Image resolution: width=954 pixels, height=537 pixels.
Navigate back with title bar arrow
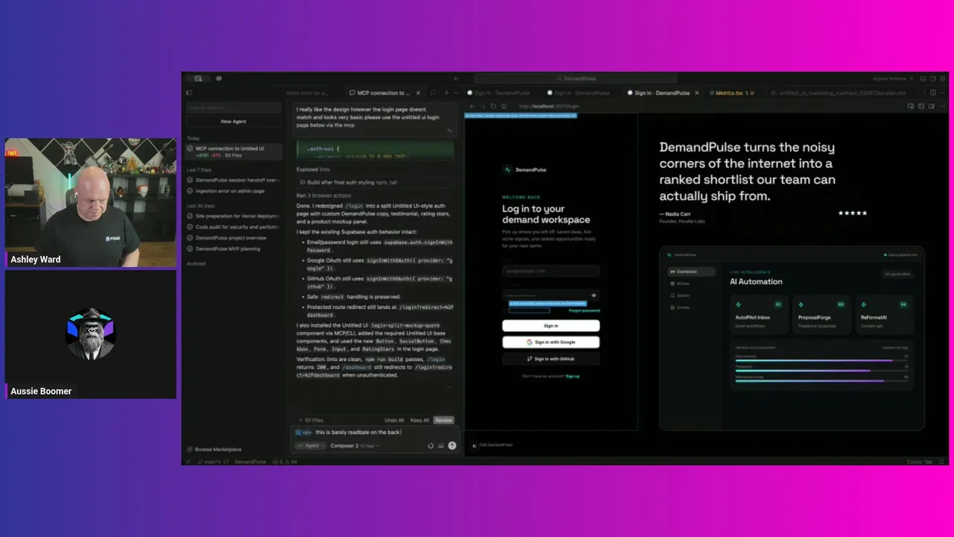point(456,78)
